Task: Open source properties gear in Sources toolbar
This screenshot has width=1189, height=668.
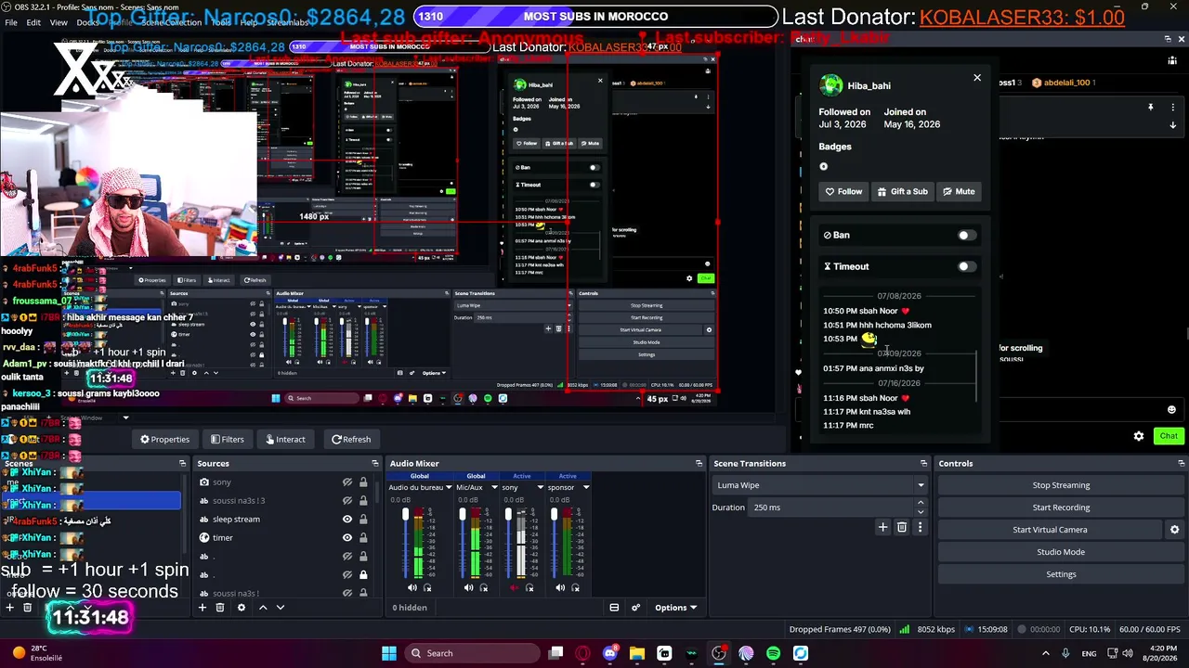Action: tap(242, 608)
